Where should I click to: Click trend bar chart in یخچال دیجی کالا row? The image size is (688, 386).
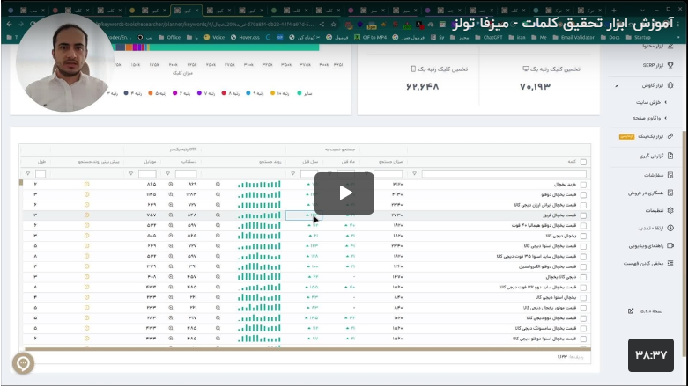(x=259, y=236)
